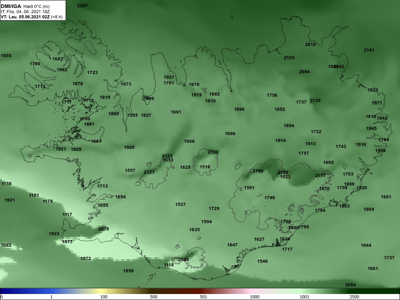Click the 1537 value
400x300 pixels.
(x=180, y=204)
